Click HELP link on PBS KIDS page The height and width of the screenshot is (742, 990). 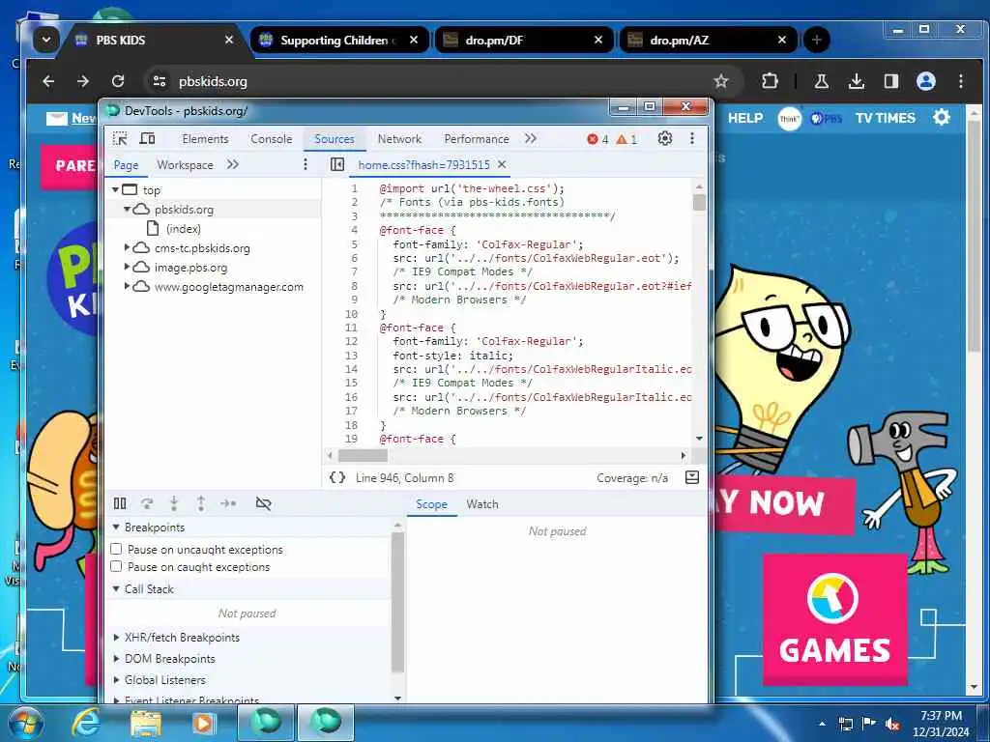[x=745, y=118]
